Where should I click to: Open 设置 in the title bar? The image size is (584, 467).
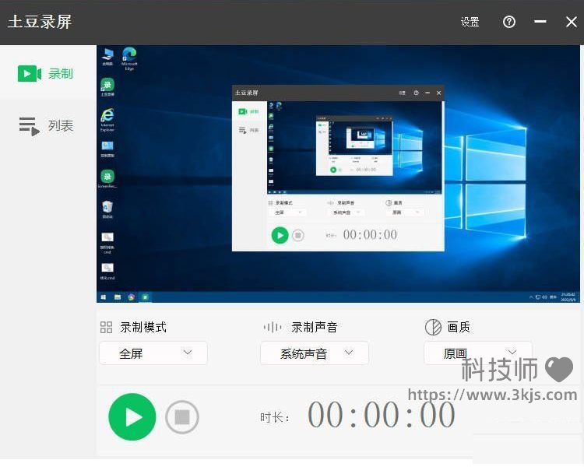pos(470,22)
